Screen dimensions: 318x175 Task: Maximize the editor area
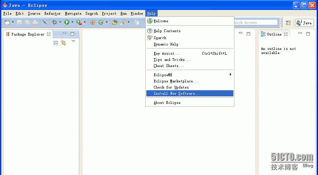248,34
